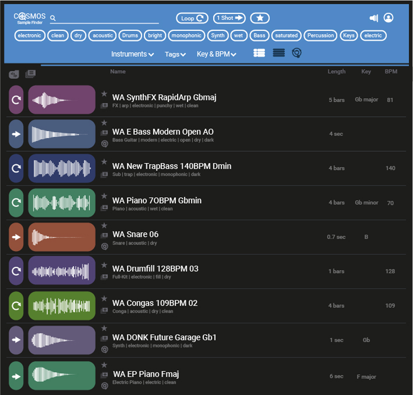Add WA New TrapBass 140BPM to collection
413x395 pixels.
[x=104, y=174]
